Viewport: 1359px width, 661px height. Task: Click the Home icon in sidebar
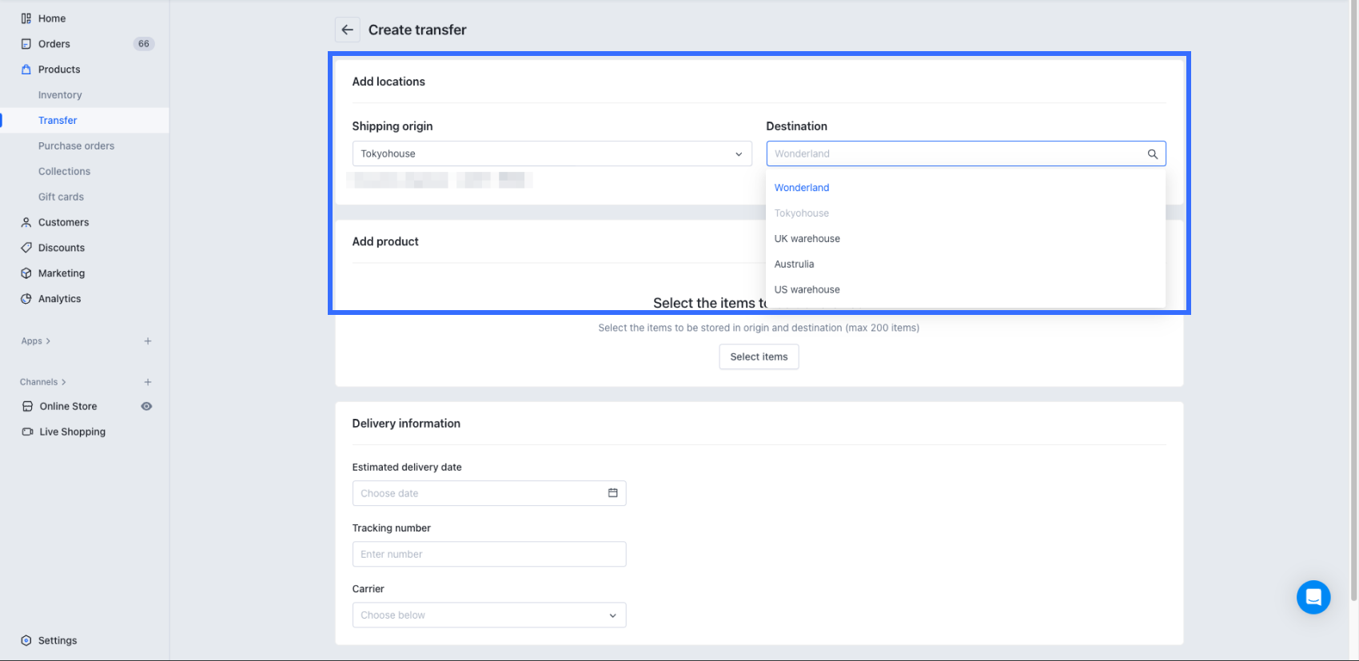26,18
